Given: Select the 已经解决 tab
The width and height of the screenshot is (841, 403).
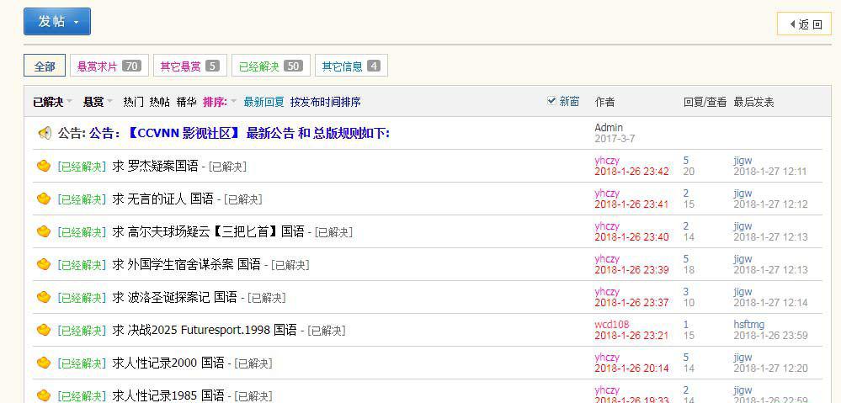Looking at the screenshot, I should [271, 66].
